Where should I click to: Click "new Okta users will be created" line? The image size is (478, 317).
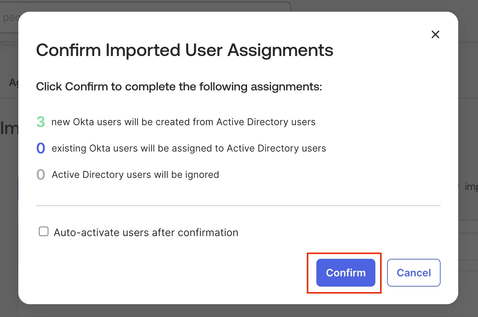pos(184,122)
